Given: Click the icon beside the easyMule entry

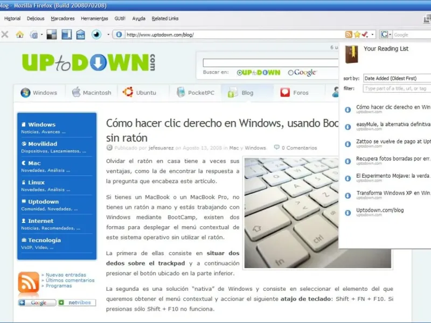Looking at the screenshot, I should 347,127.
